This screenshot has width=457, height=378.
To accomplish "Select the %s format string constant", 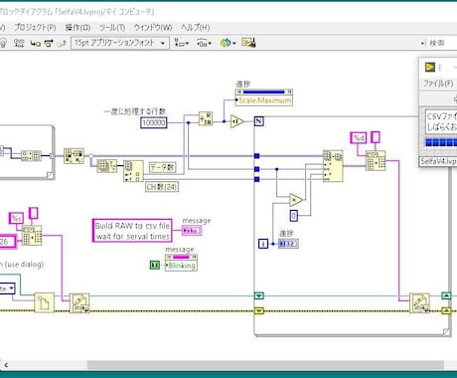I will pos(16,218).
